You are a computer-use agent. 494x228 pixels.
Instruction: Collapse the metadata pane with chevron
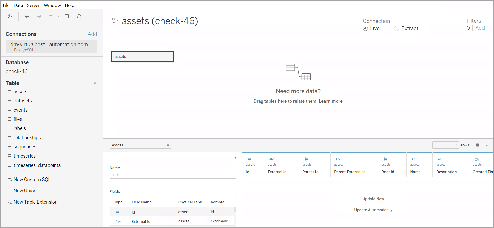point(235,158)
